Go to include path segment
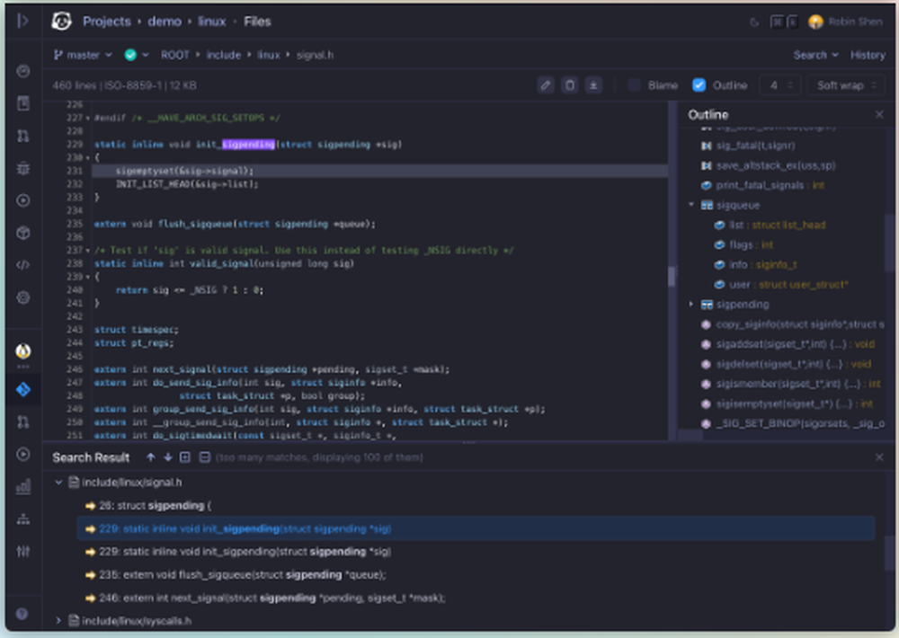Screen dimensions: 899x638 (x=224, y=55)
